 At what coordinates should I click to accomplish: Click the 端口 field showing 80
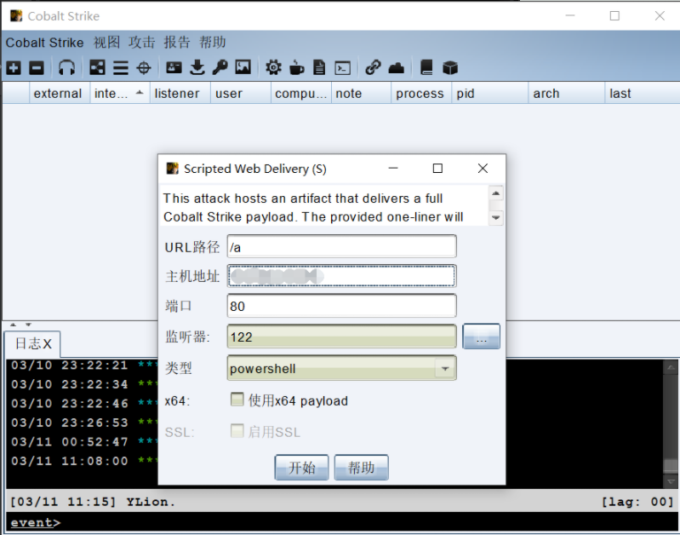[x=342, y=306]
